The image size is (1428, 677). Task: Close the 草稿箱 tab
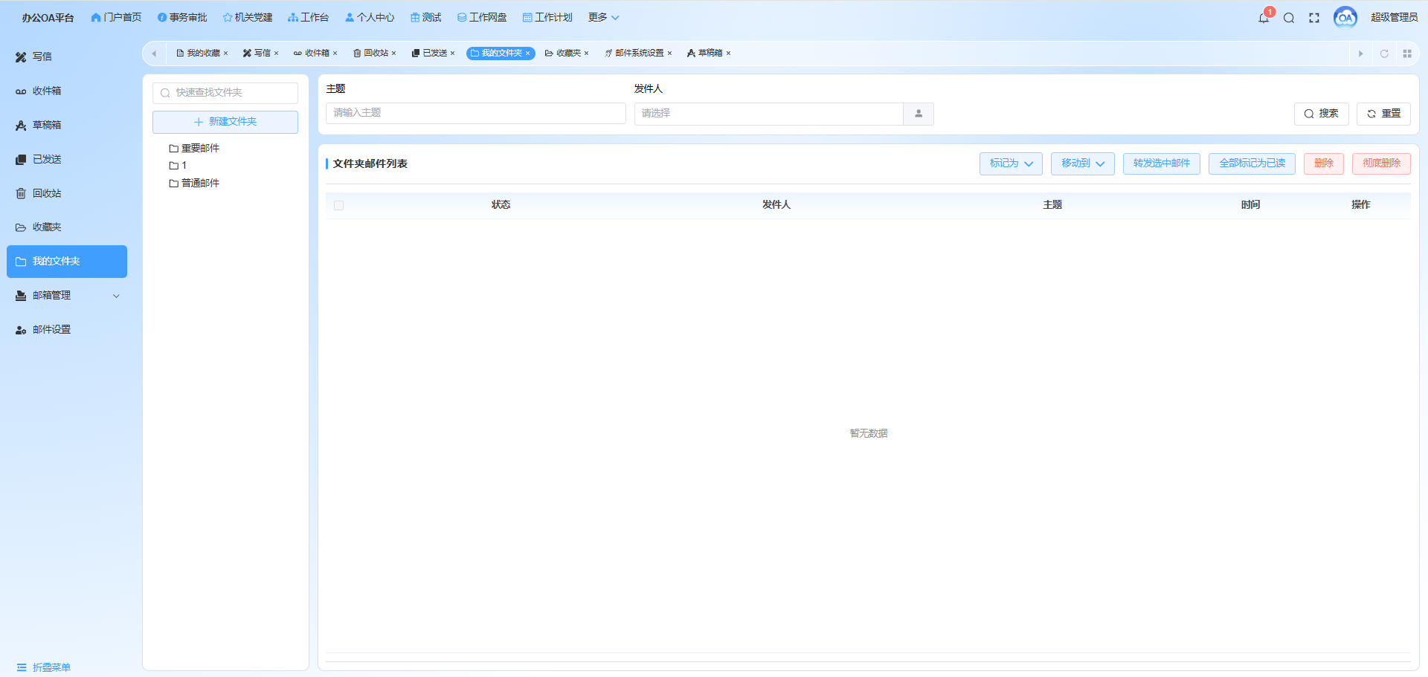coord(728,54)
